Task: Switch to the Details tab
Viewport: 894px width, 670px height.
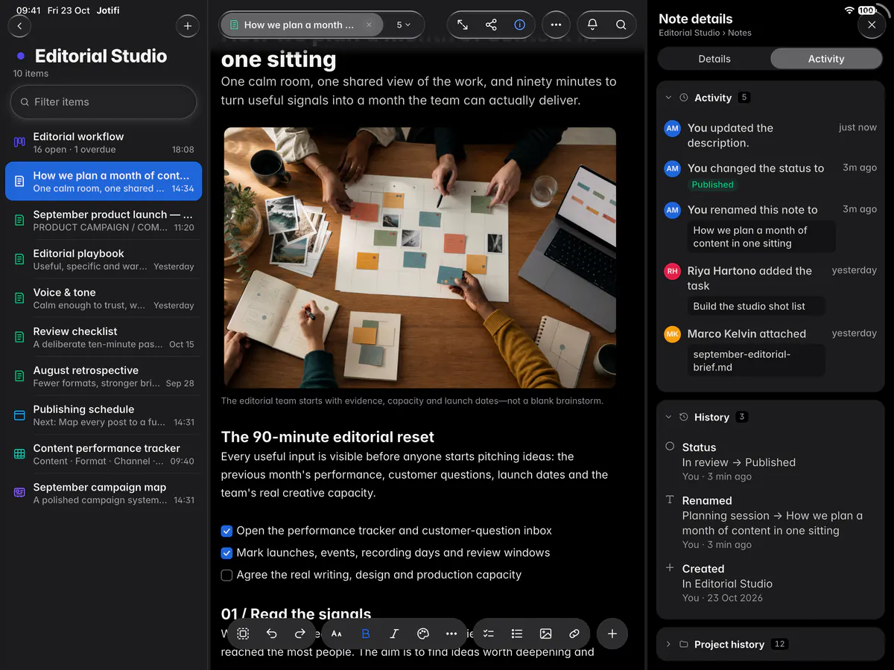Action: coord(714,59)
